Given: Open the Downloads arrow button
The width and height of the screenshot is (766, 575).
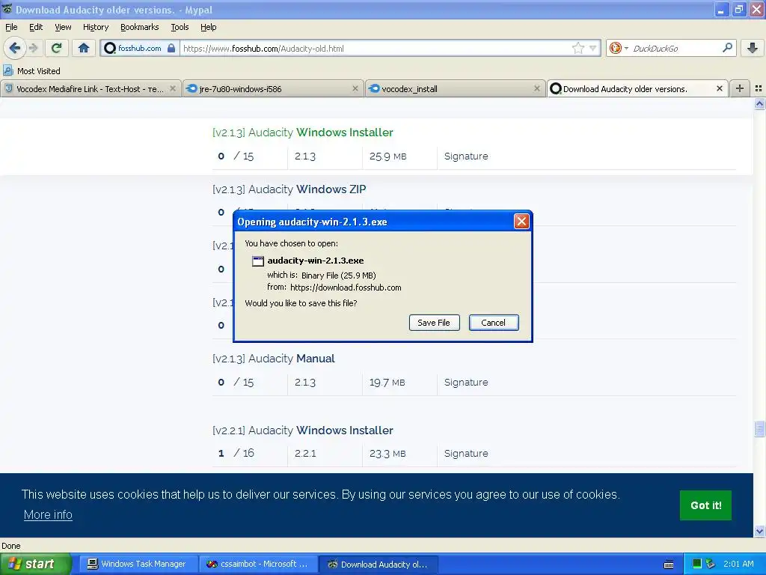Looking at the screenshot, I should [753, 48].
